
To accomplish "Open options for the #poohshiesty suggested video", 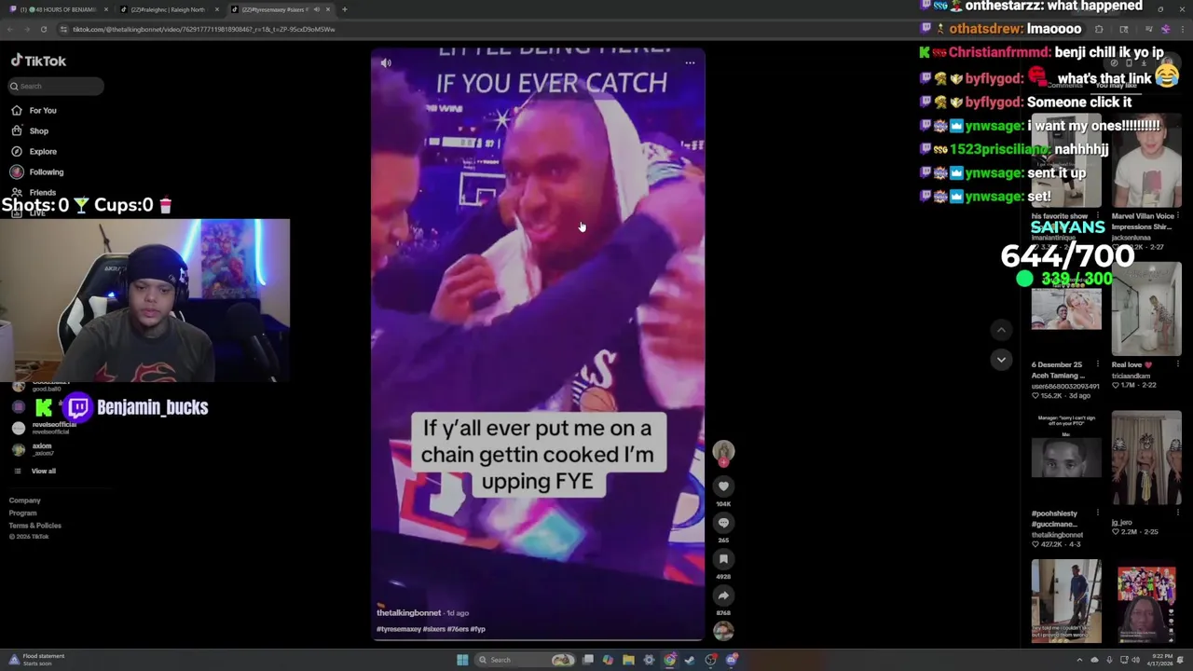I will click(1097, 514).
